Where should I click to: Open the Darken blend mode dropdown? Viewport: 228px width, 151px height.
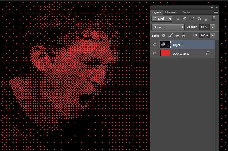(x=168, y=27)
